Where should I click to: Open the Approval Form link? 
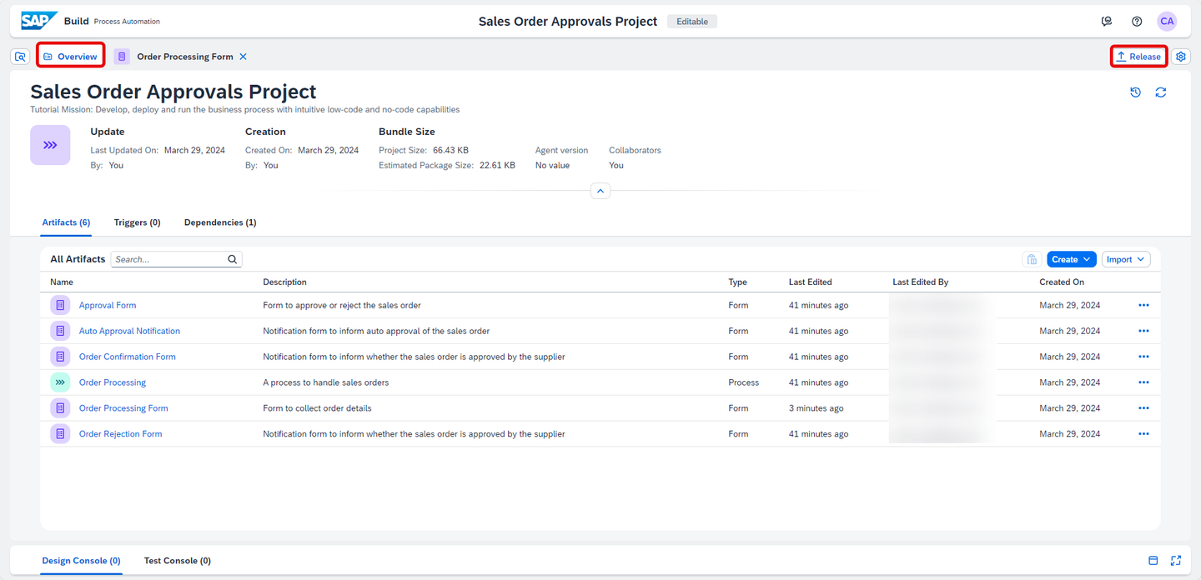pos(108,305)
